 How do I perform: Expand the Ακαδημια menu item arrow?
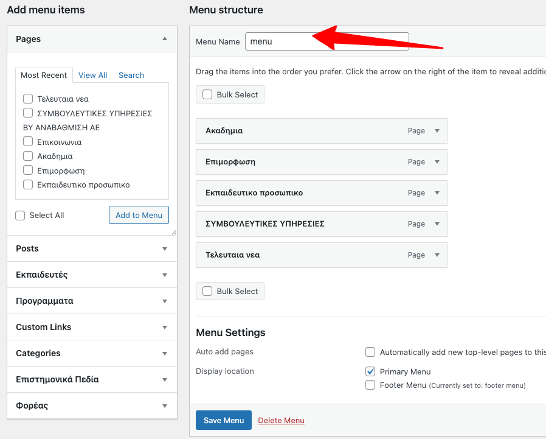tap(437, 131)
